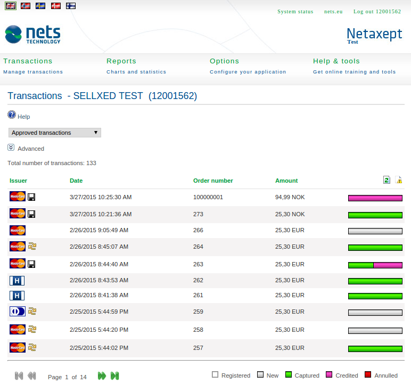Click Get online training and tools
Image resolution: width=411 pixels, height=392 pixels.
point(355,72)
